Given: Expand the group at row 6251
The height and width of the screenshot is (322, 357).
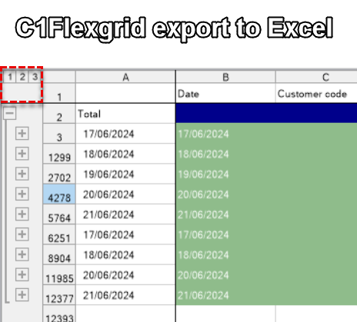Looking at the screenshot, I should pyautogui.click(x=22, y=234).
